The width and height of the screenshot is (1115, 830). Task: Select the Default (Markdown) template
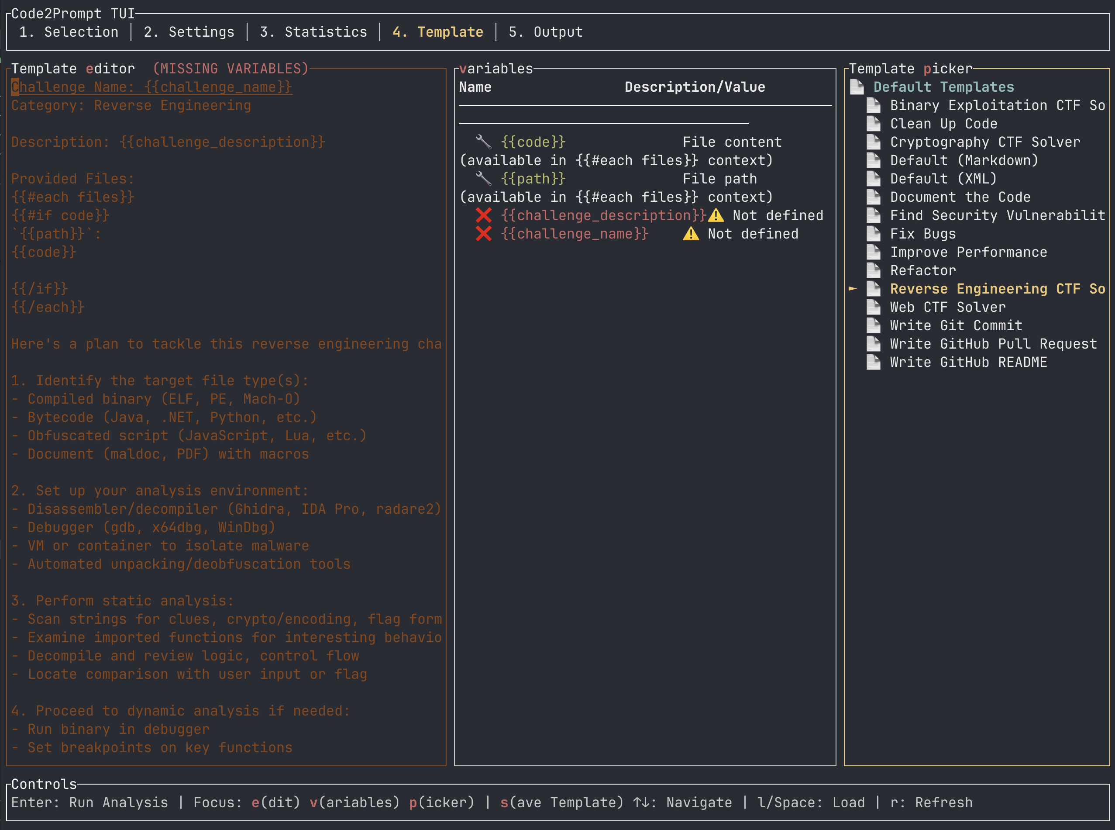964,160
